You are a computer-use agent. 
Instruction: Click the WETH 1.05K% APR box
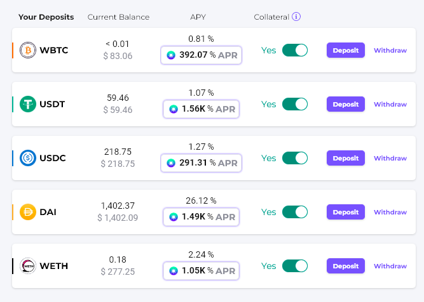pyautogui.click(x=201, y=271)
